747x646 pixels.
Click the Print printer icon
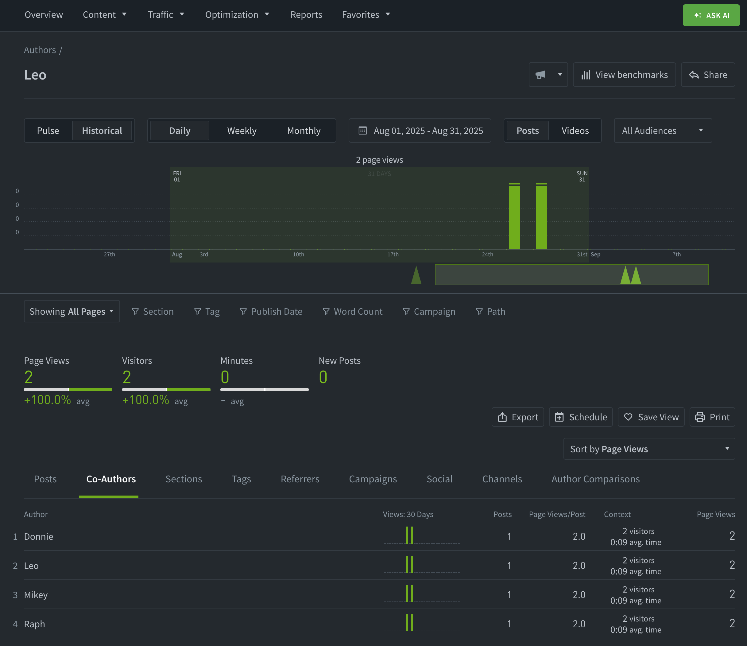(x=700, y=417)
